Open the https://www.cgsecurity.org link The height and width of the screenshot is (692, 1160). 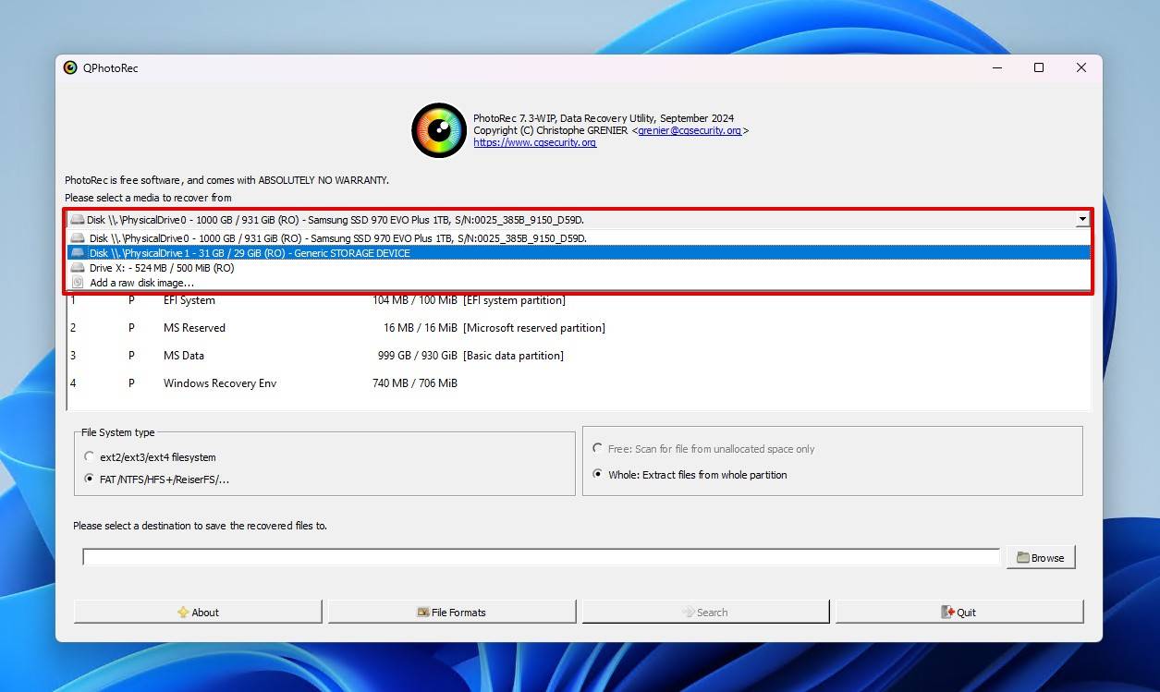click(x=535, y=143)
